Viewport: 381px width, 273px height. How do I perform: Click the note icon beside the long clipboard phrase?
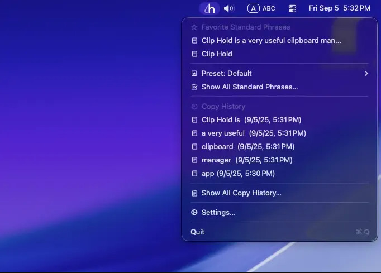pyautogui.click(x=194, y=41)
